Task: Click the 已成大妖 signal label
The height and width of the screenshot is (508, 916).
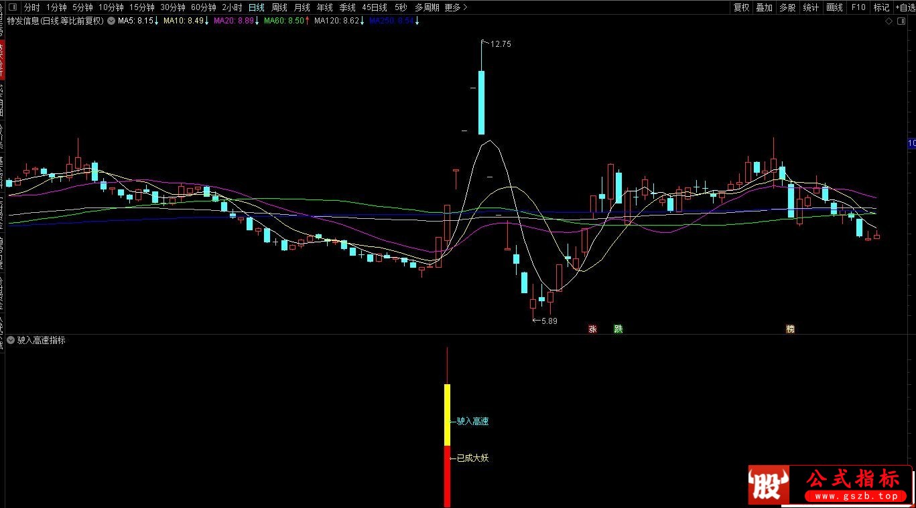Action: coord(472,458)
